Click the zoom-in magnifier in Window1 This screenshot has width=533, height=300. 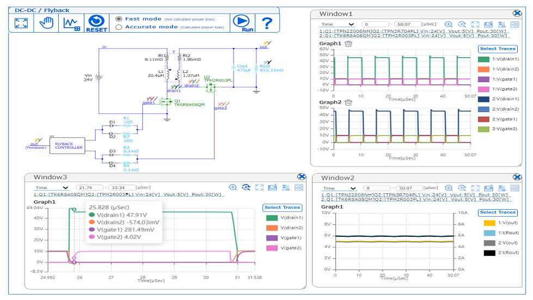tap(449, 25)
